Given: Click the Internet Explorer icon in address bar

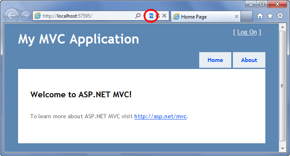Looking at the screenshot, I should [37, 16].
